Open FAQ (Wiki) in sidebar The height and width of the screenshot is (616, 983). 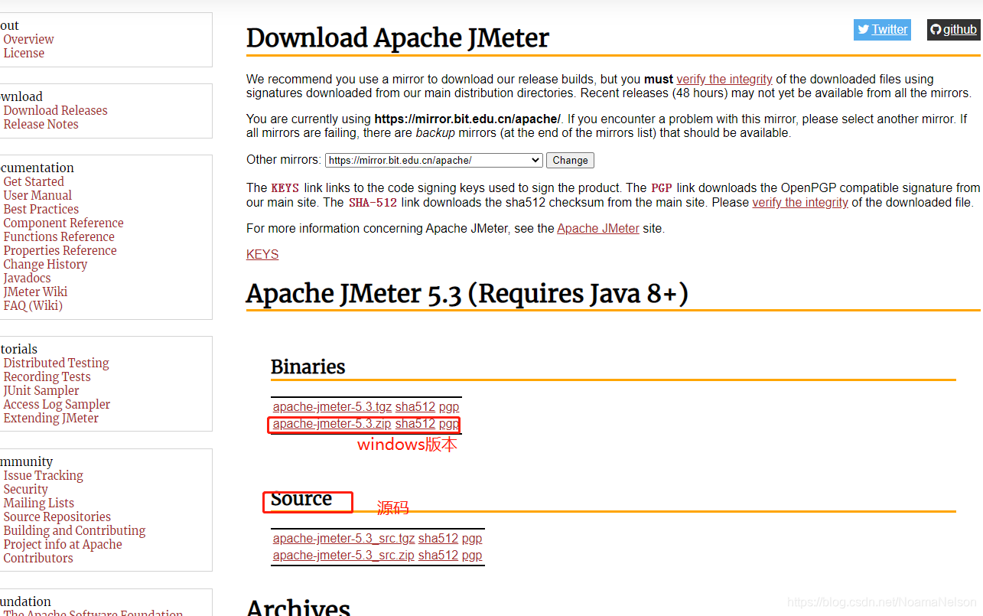click(33, 305)
